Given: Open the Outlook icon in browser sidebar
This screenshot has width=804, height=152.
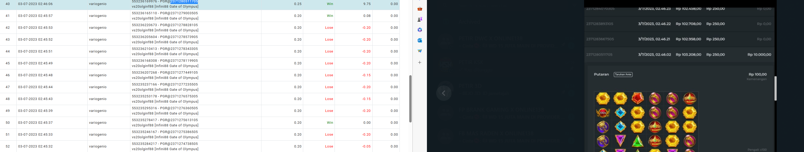Looking at the screenshot, I should [x=420, y=40].
